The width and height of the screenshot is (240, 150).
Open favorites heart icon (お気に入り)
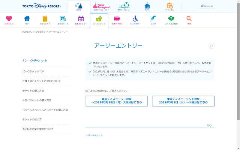(9, 20)
